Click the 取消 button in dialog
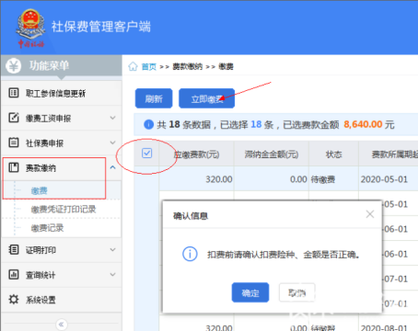Screen dimensions: 418x331 297,292
